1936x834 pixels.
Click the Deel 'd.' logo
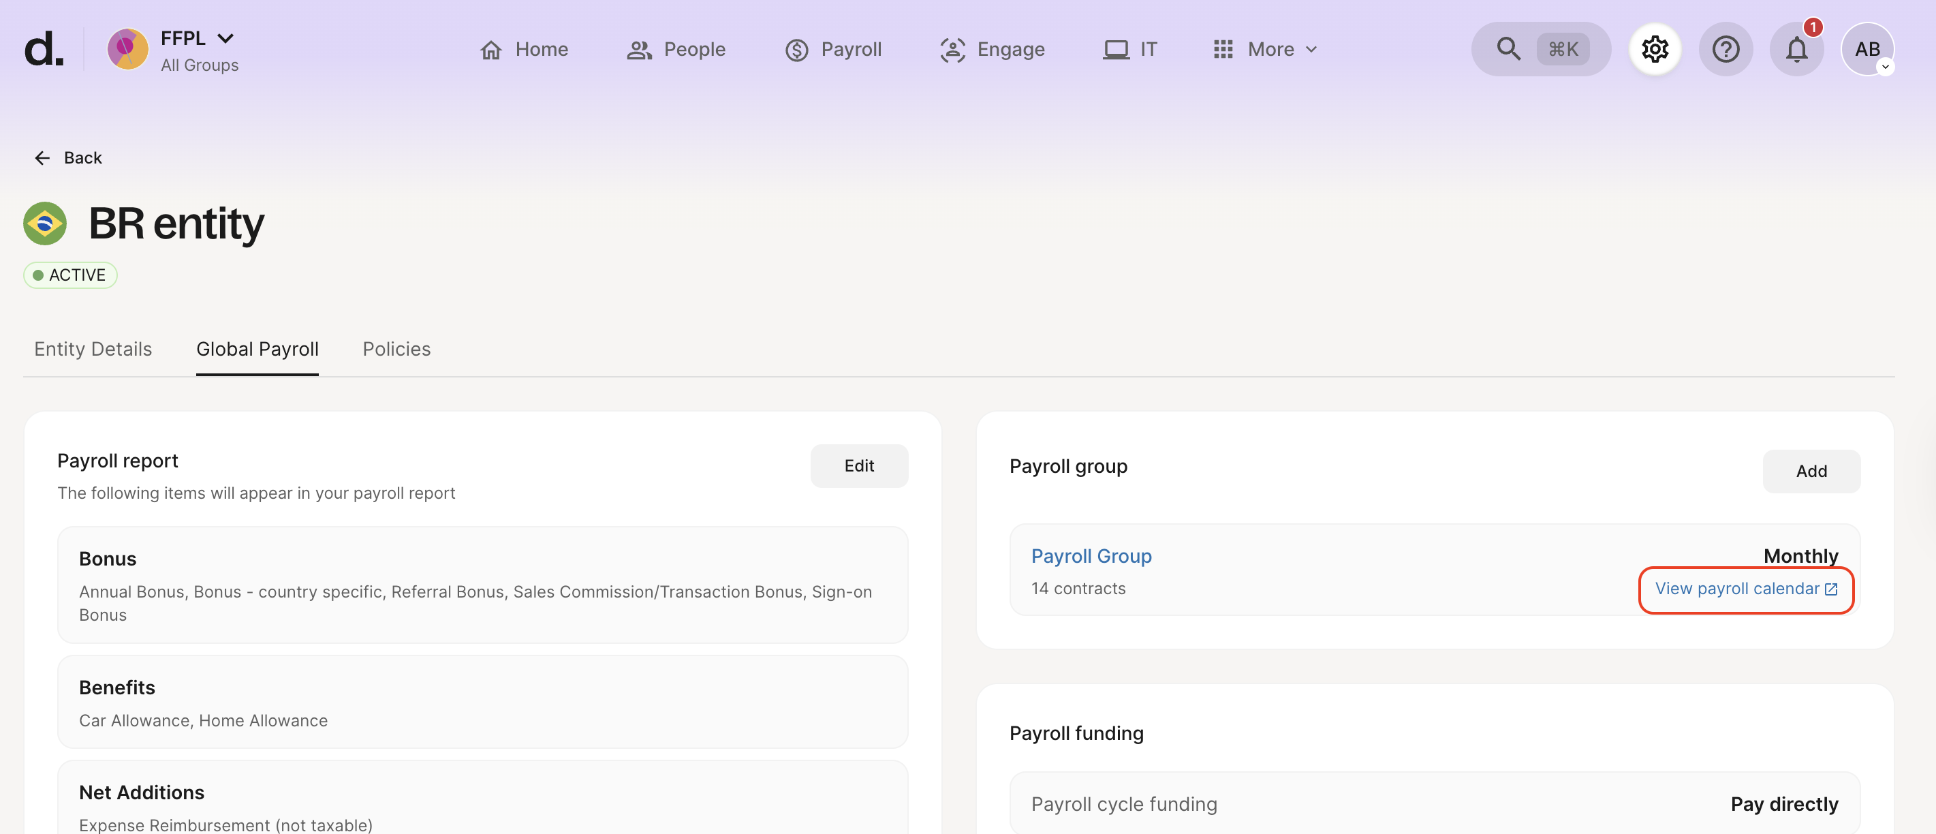[44, 49]
